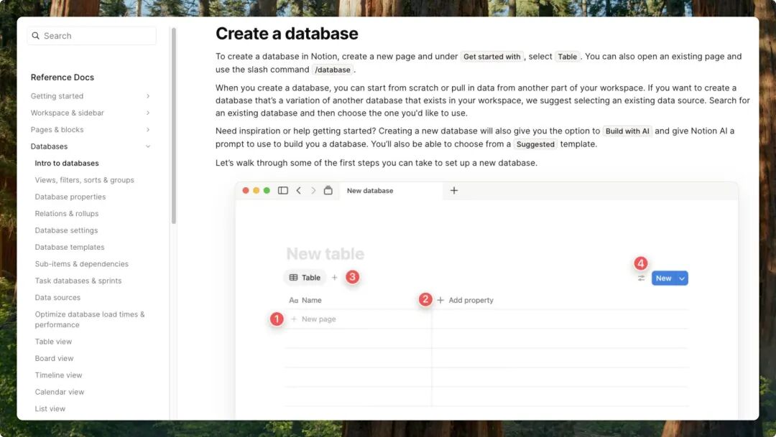Open Intro to databases page

coord(67,163)
